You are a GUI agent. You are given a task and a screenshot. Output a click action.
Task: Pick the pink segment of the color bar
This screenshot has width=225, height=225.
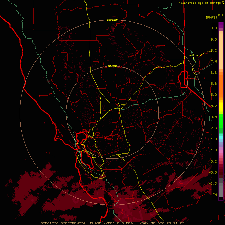tap(221, 151)
